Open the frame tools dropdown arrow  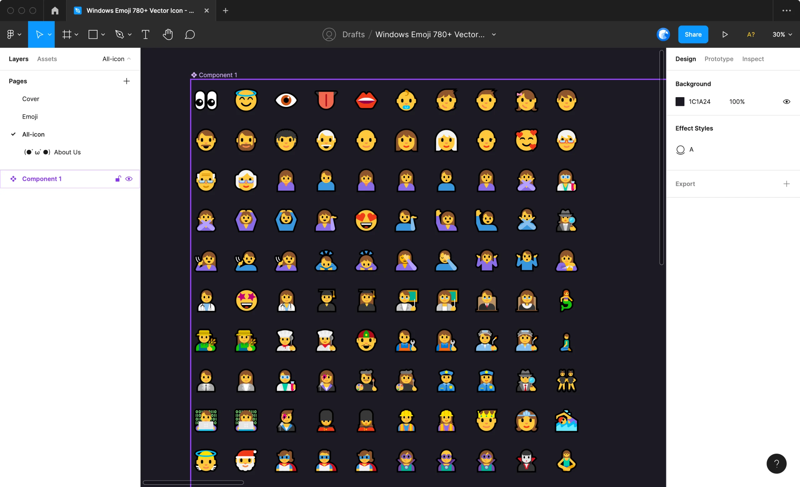point(76,34)
